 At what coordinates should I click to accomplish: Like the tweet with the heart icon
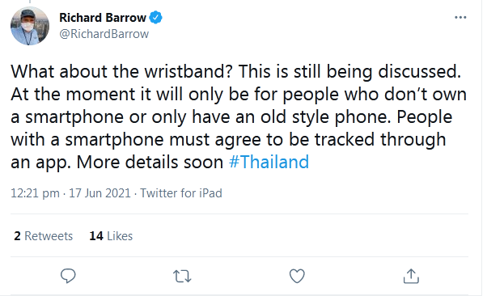tap(297, 276)
